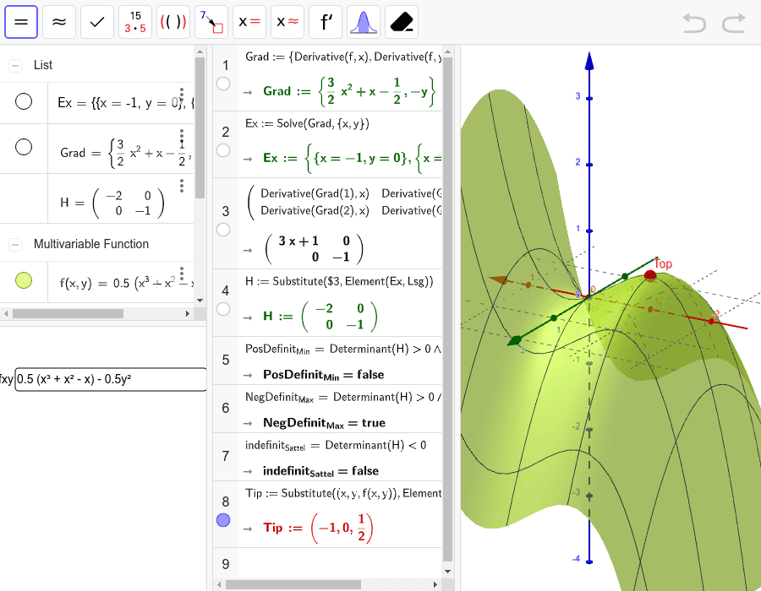Toggle visibility marker of CAS row 2
The height and width of the screenshot is (591, 761).
[x=223, y=150]
